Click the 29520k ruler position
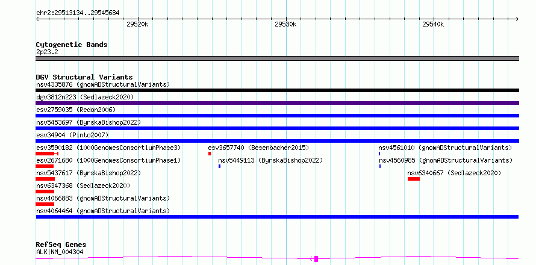This screenshot has height=265, width=536. point(137,24)
